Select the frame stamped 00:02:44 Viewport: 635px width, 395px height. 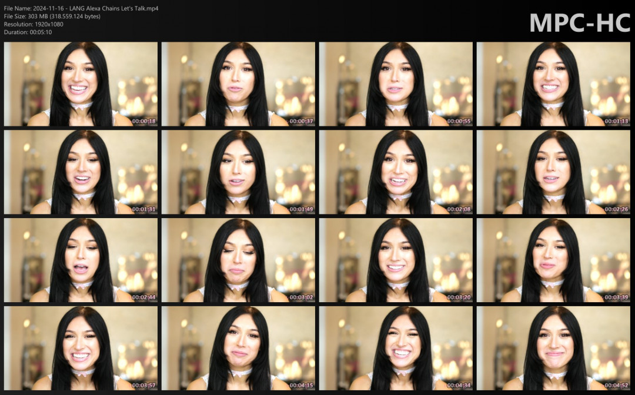81,260
